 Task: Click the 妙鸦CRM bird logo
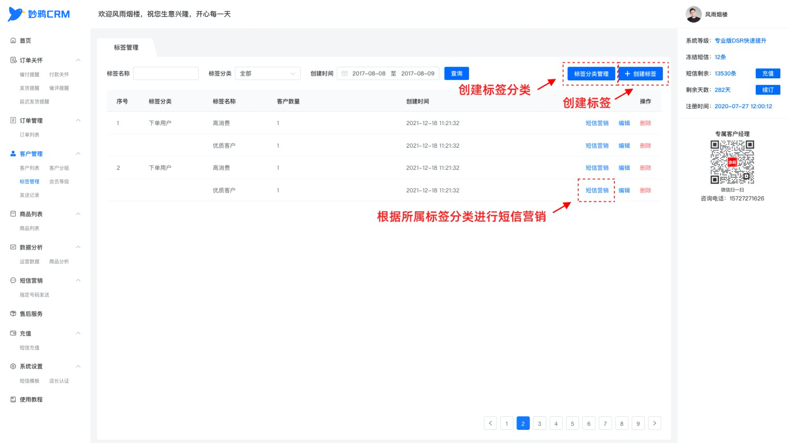tap(16, 14)
